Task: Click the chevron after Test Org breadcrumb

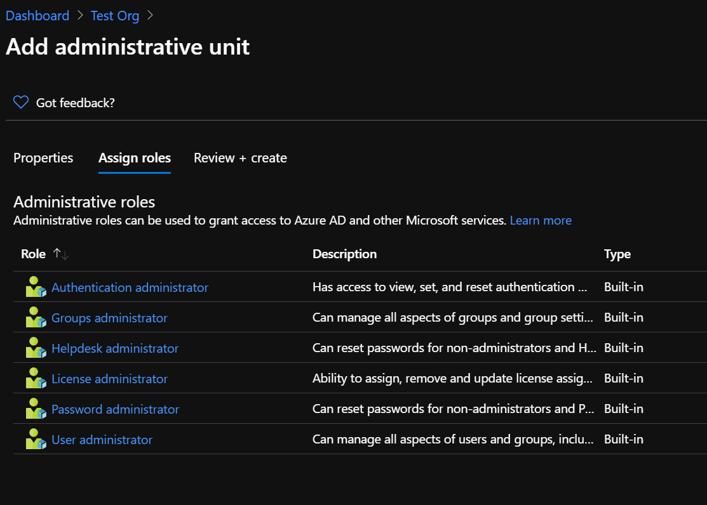Action: tap(150, 15)
